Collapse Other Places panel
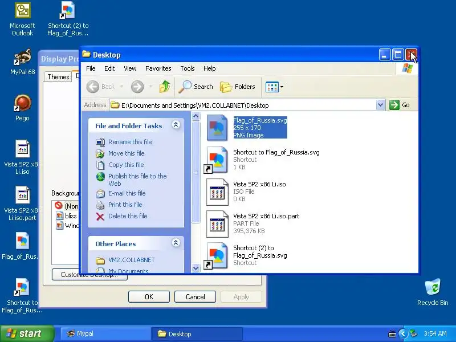The height and width of the screenshot is (342, 456). tap(176, 243)
